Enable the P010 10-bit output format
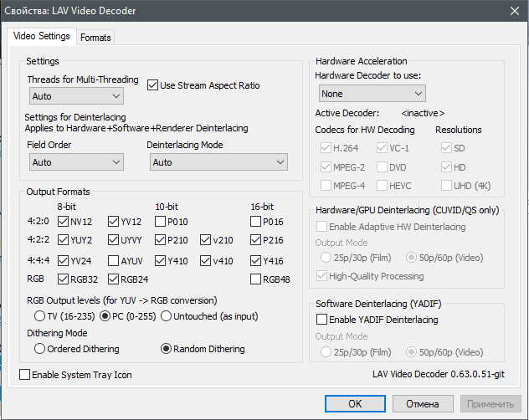Viewport: 529px width, 420px height. point(159,223)
